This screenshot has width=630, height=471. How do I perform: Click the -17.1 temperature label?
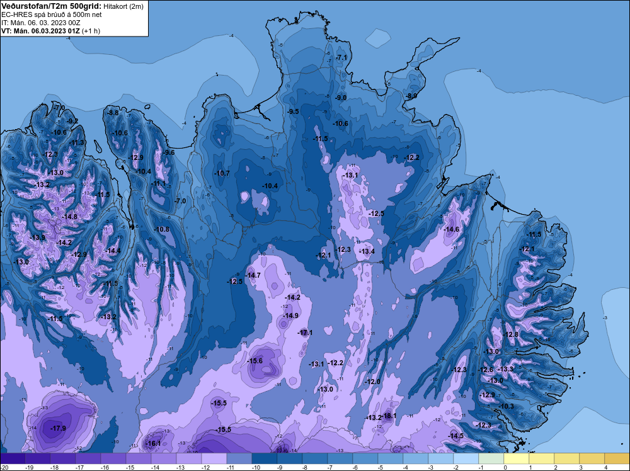tap(305, 332)
